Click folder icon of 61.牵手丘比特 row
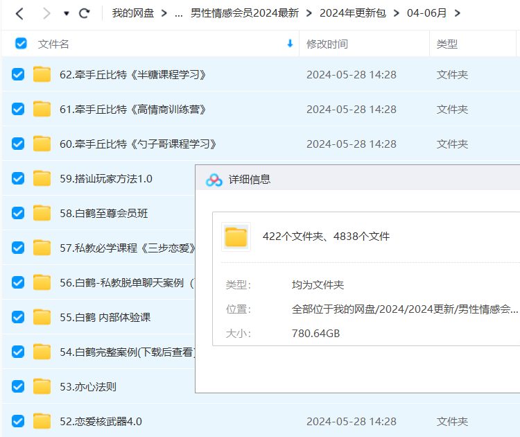 click(42, 109)
